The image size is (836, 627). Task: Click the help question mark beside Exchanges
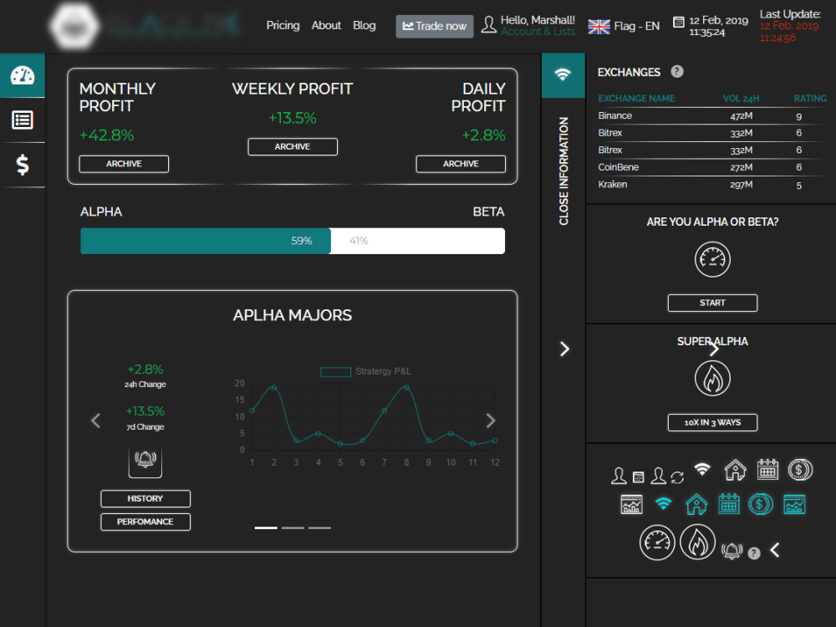(677, 71)
